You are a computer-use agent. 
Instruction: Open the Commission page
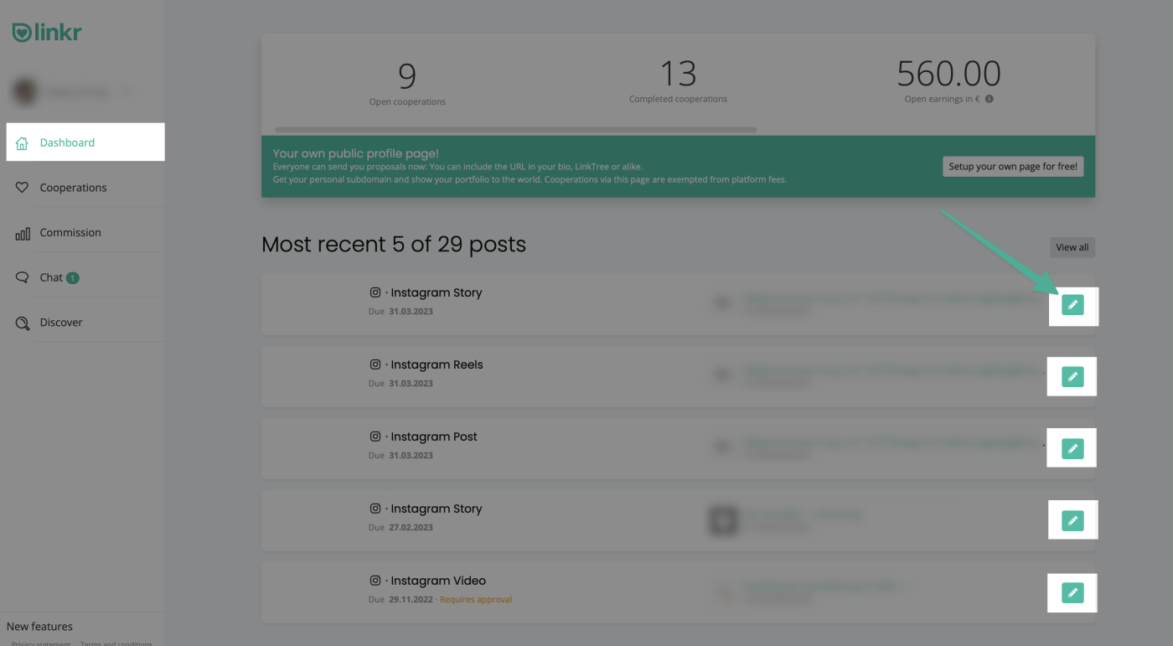coord(70,233)
